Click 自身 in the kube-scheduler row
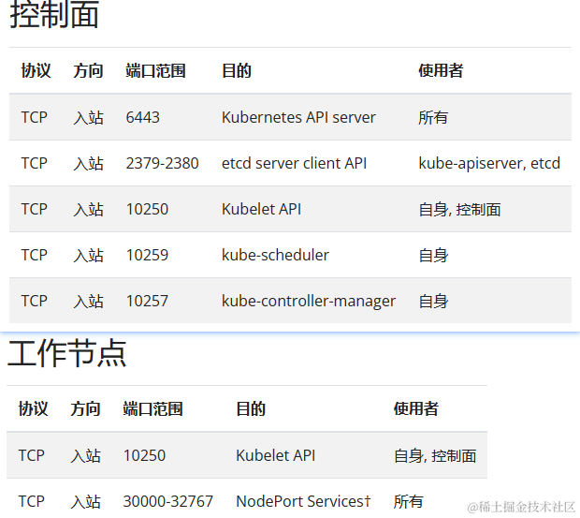580x518 pixels. pyautogui.click(x=433, y=255)
